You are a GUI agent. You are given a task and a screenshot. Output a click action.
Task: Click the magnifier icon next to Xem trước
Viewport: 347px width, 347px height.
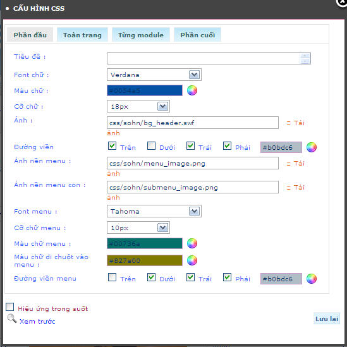pos(12,319)
